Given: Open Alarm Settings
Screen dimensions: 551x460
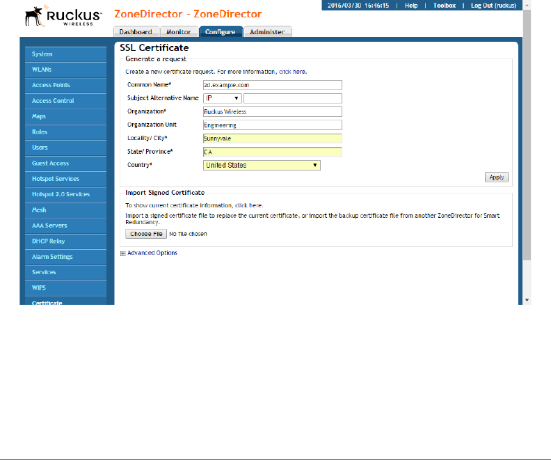Looking at the screenshot, I should coord(65,257).
